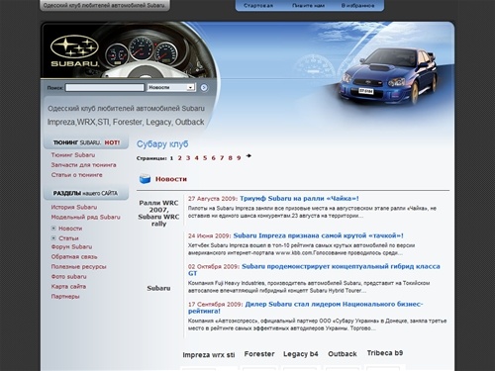Open the Стартовая top menu item
495x371 pixels.
(x=258, y=6)
